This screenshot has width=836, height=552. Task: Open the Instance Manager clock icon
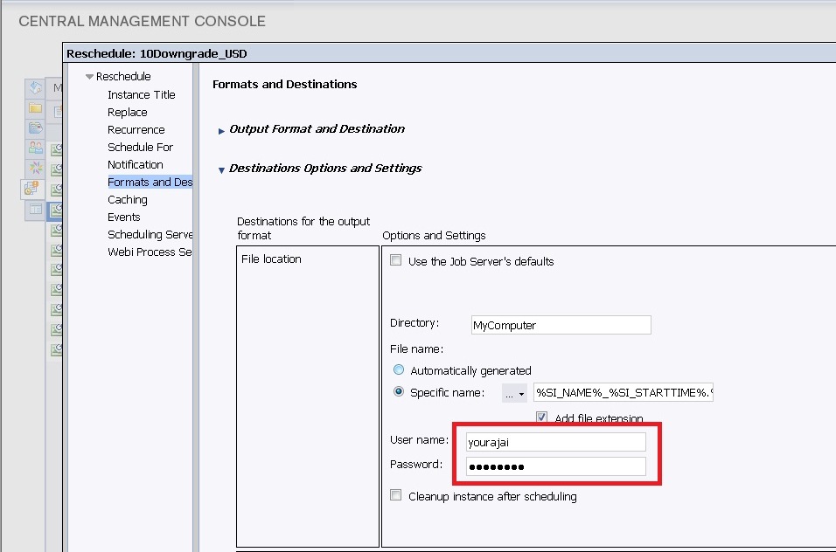[x=33, y=188]
